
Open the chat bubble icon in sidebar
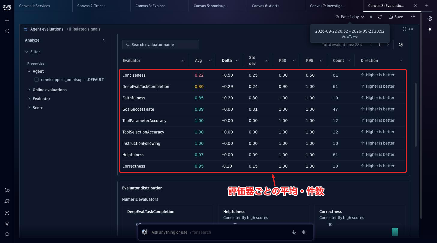click(x=7, y=31)
